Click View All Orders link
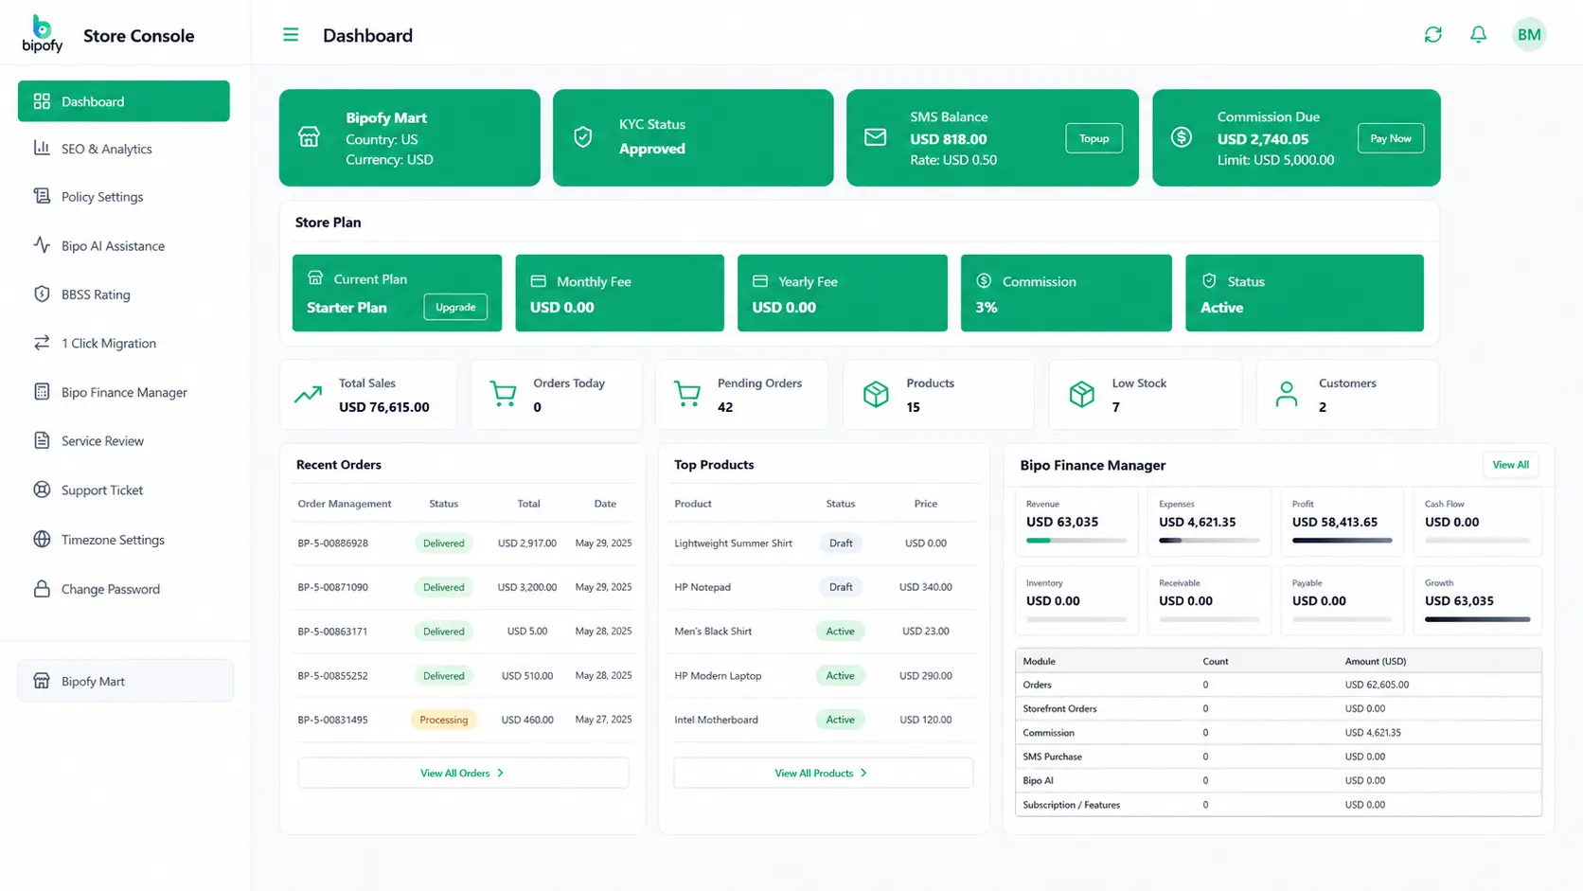This screenshot has width=1583, height=891. pos(463,774)
